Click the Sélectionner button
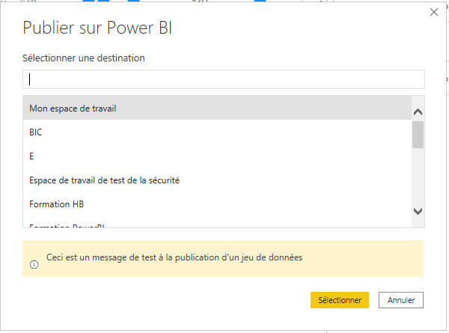 pyautogui.click(x=340, y=300)
